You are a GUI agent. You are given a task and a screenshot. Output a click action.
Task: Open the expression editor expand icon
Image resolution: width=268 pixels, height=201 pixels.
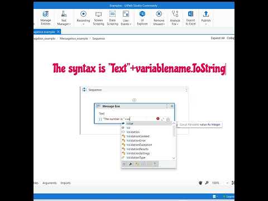163,119
